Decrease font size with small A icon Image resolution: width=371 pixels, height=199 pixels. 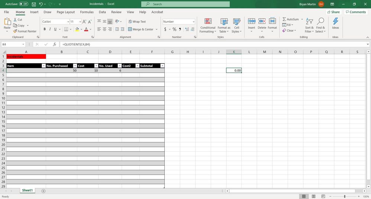pyautogui.click(x=90, y=22)
